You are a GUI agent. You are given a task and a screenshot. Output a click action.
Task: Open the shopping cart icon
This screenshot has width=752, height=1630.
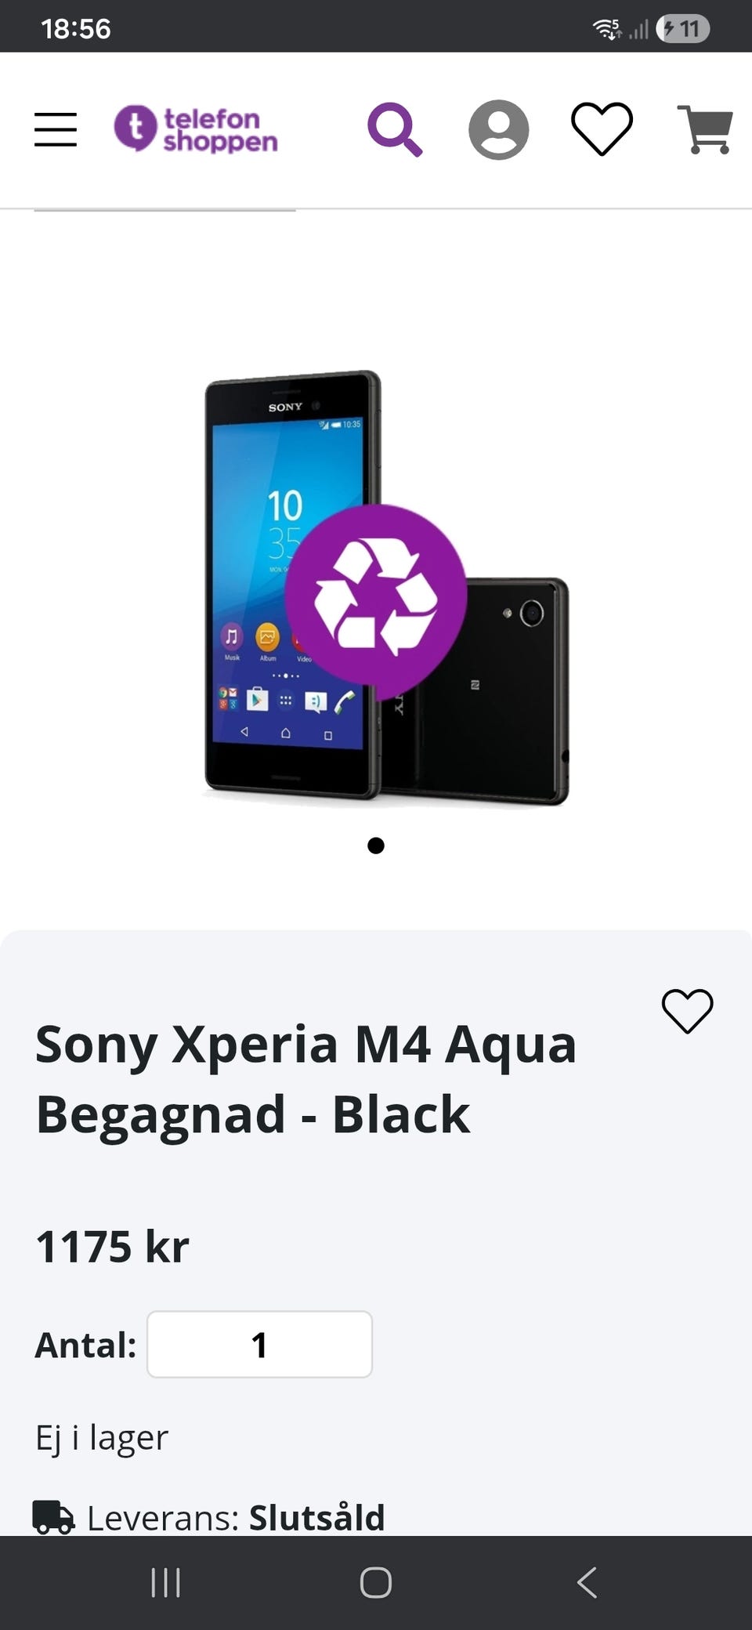tap(705, 129)
